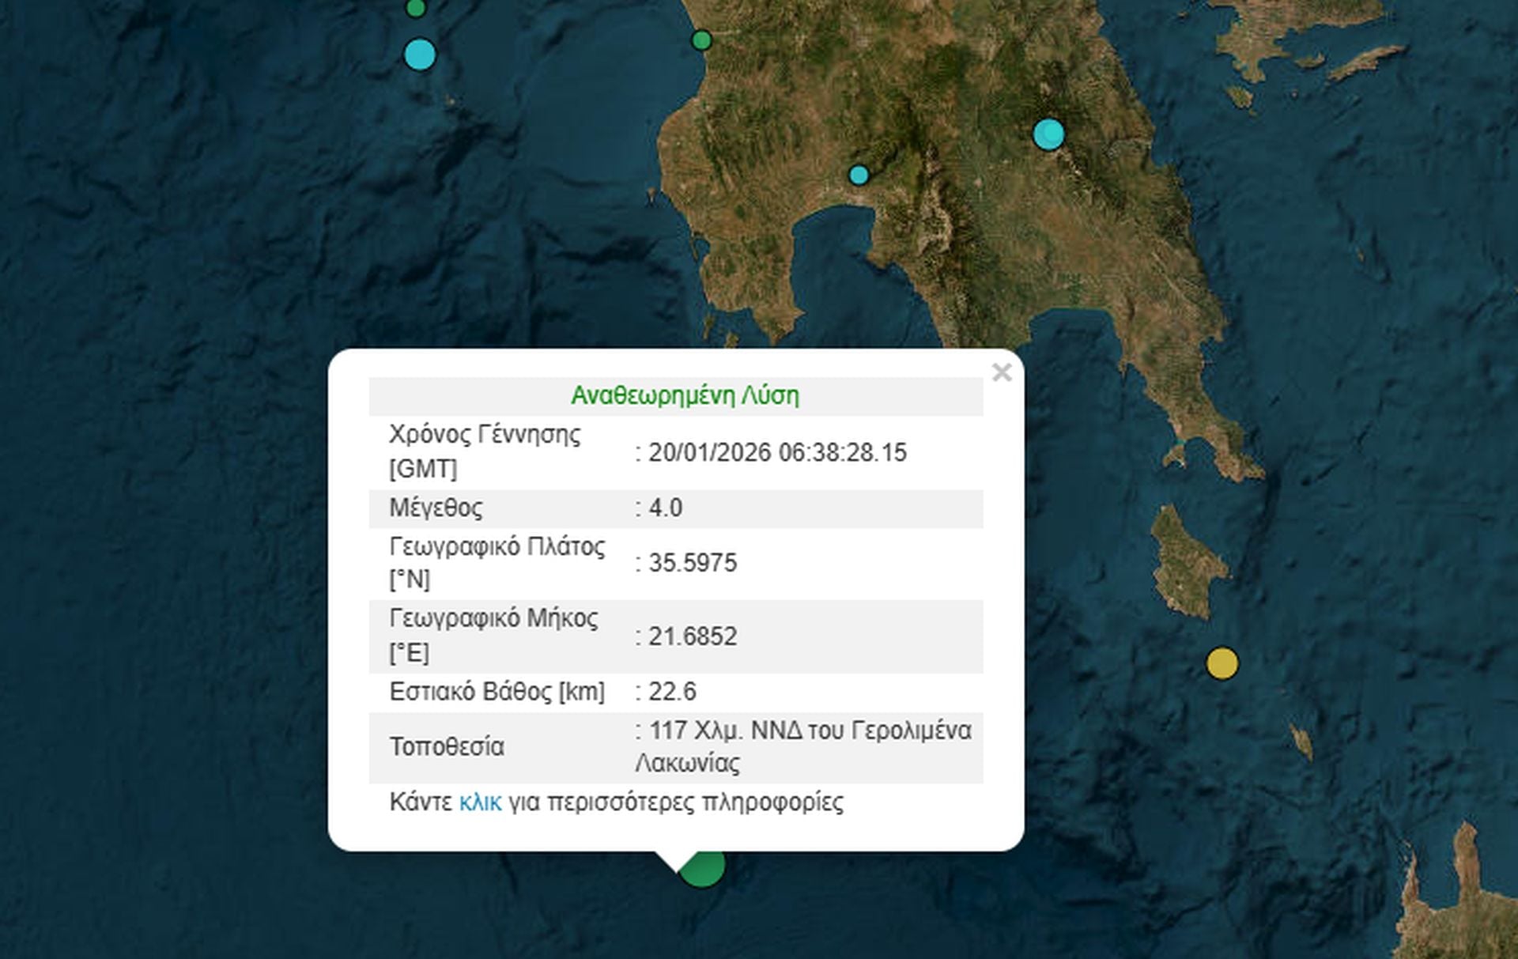Select the yellow earthquake marker near Kythira
Viewport: 1518px width, 959px height.
point(1222,663)
